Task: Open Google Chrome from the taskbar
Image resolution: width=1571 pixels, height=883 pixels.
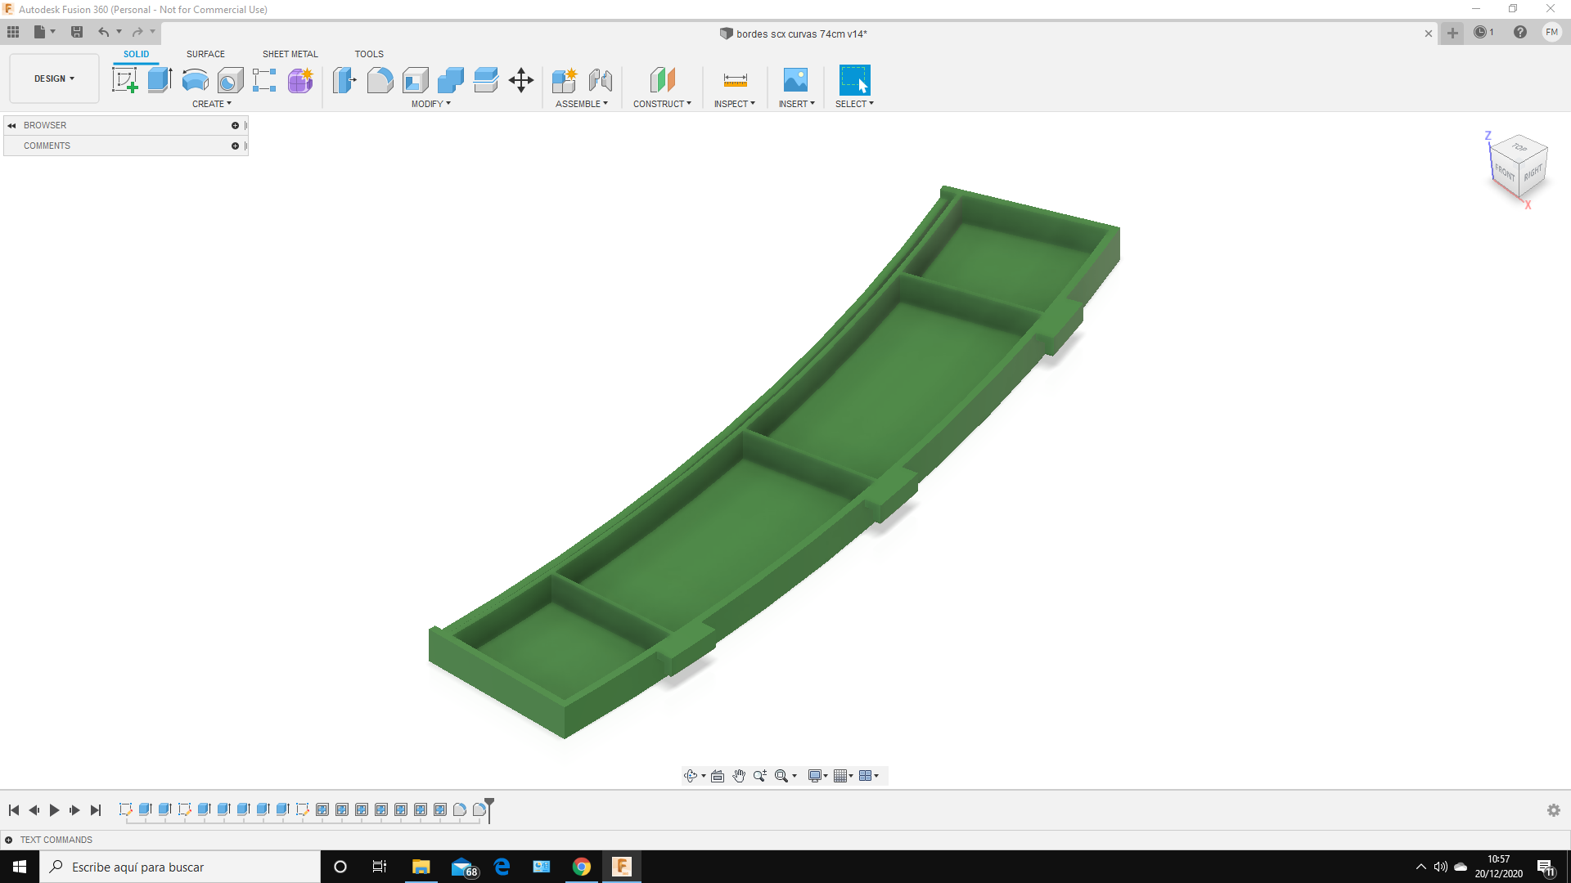Action: pos(581,867)
